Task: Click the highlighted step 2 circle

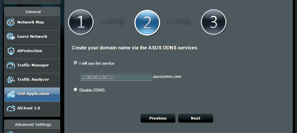Action: (x=147, y=22)
